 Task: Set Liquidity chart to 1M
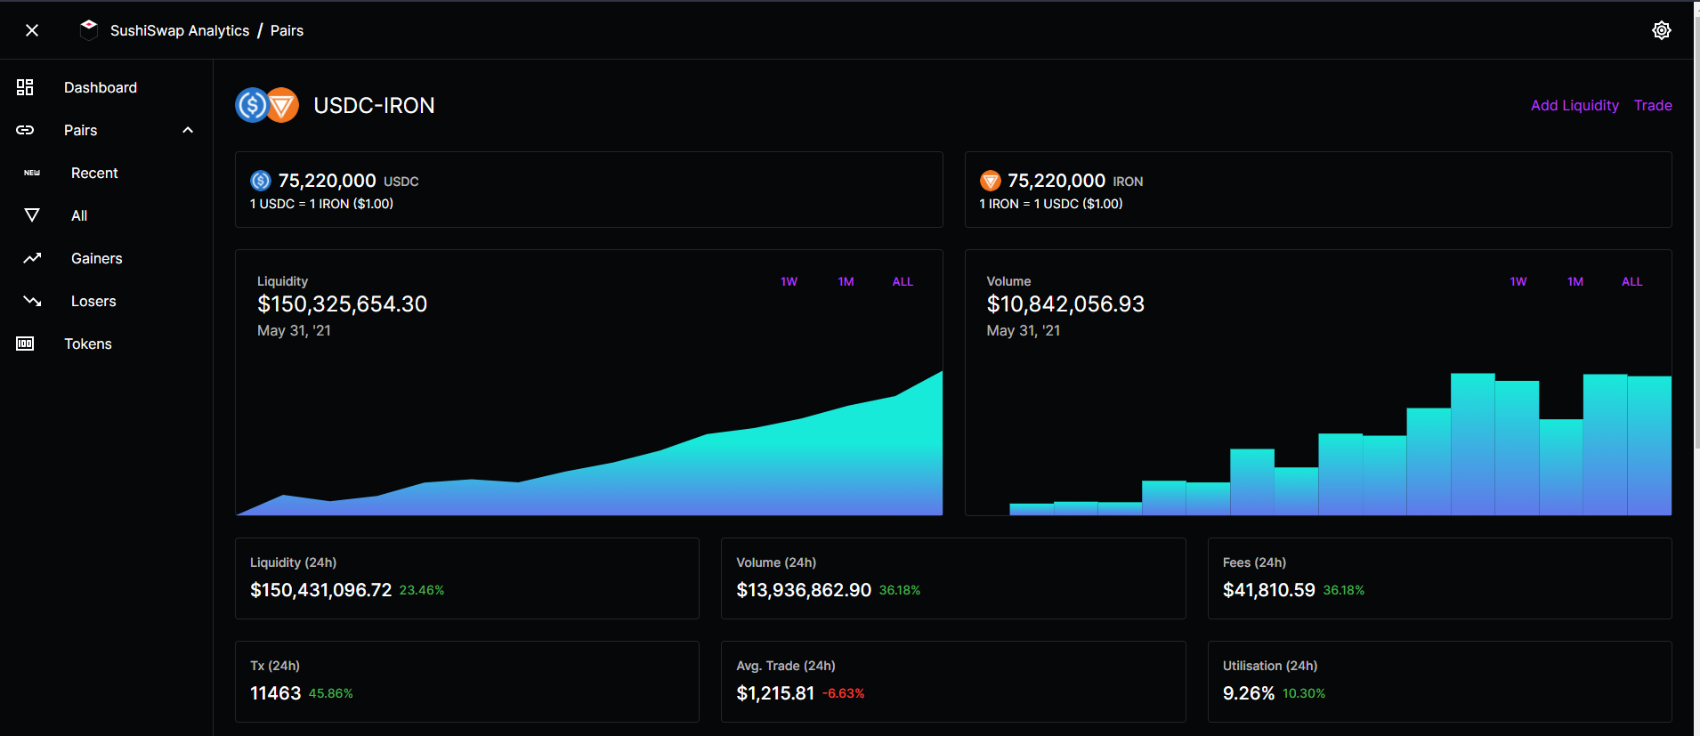tap(846, 281)
